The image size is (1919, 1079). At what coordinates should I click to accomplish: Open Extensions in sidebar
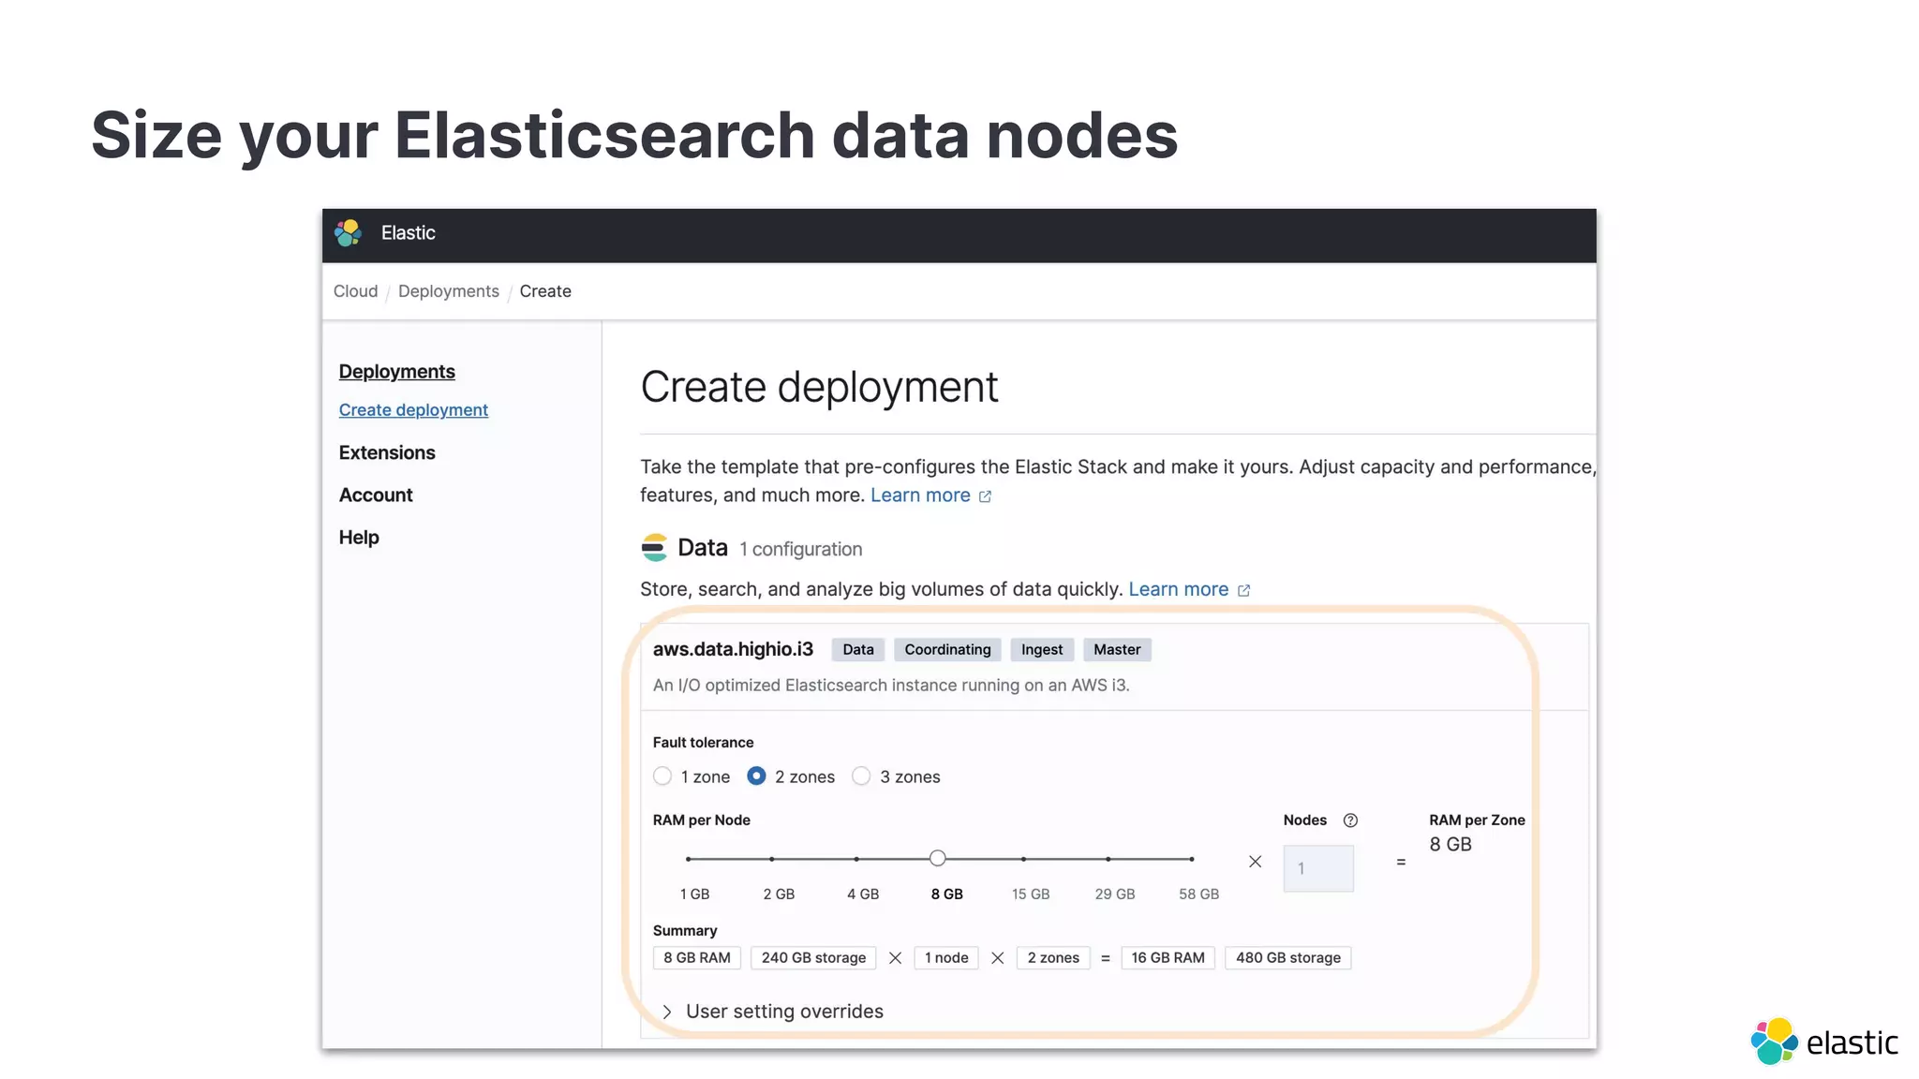tap(387, 452)
